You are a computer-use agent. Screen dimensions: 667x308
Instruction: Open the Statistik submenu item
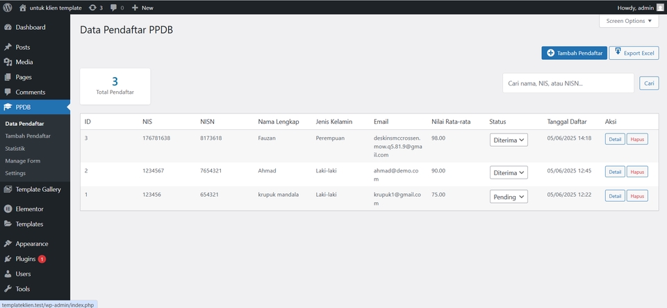pos(15,149)
